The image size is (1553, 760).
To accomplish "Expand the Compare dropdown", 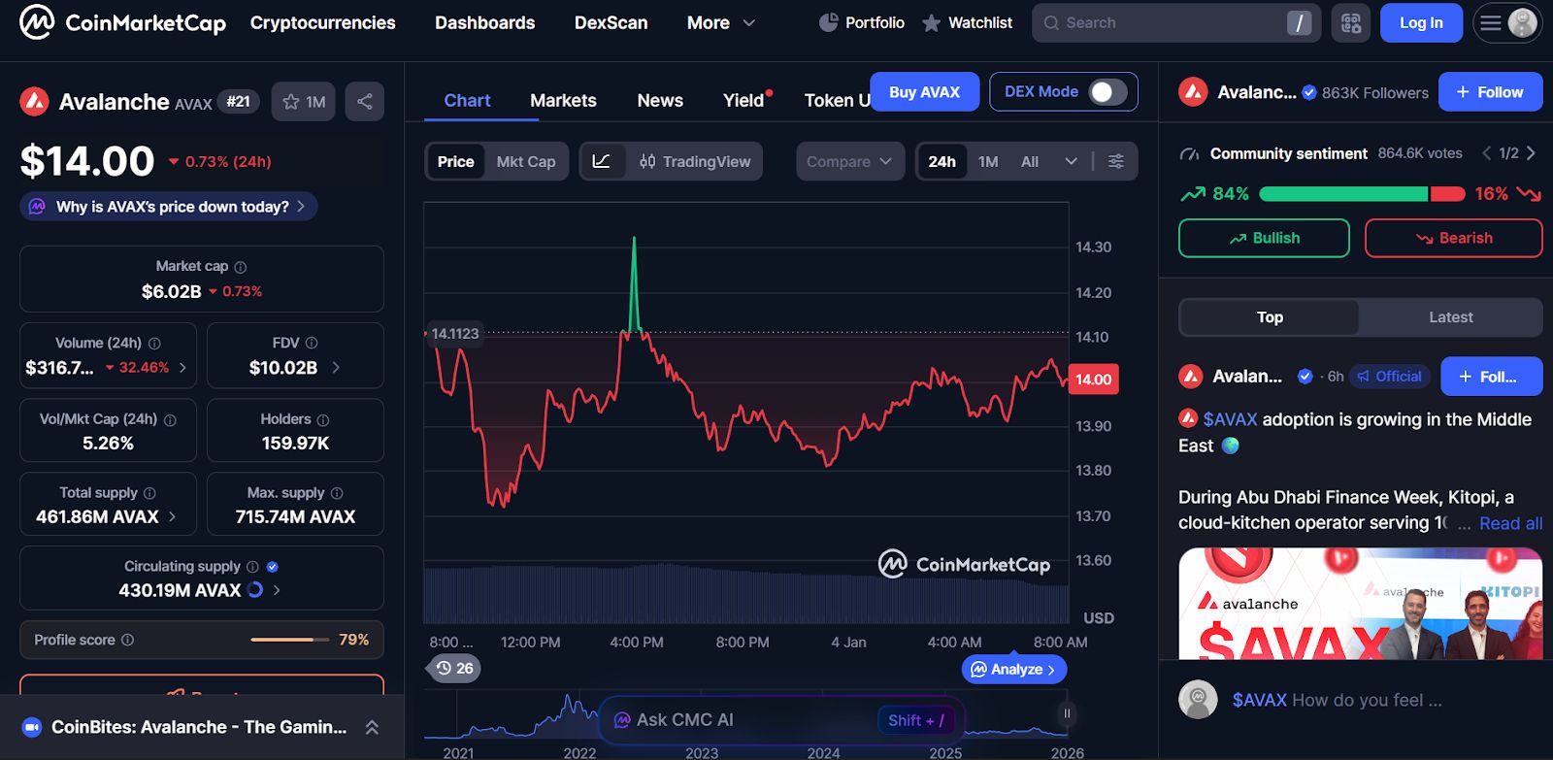I will (849, 161).
